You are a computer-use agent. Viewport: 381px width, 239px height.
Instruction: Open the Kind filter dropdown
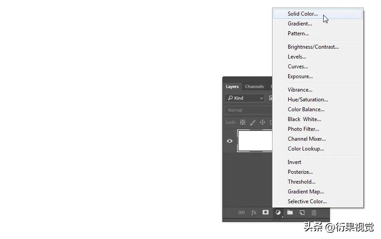[245, 98]
